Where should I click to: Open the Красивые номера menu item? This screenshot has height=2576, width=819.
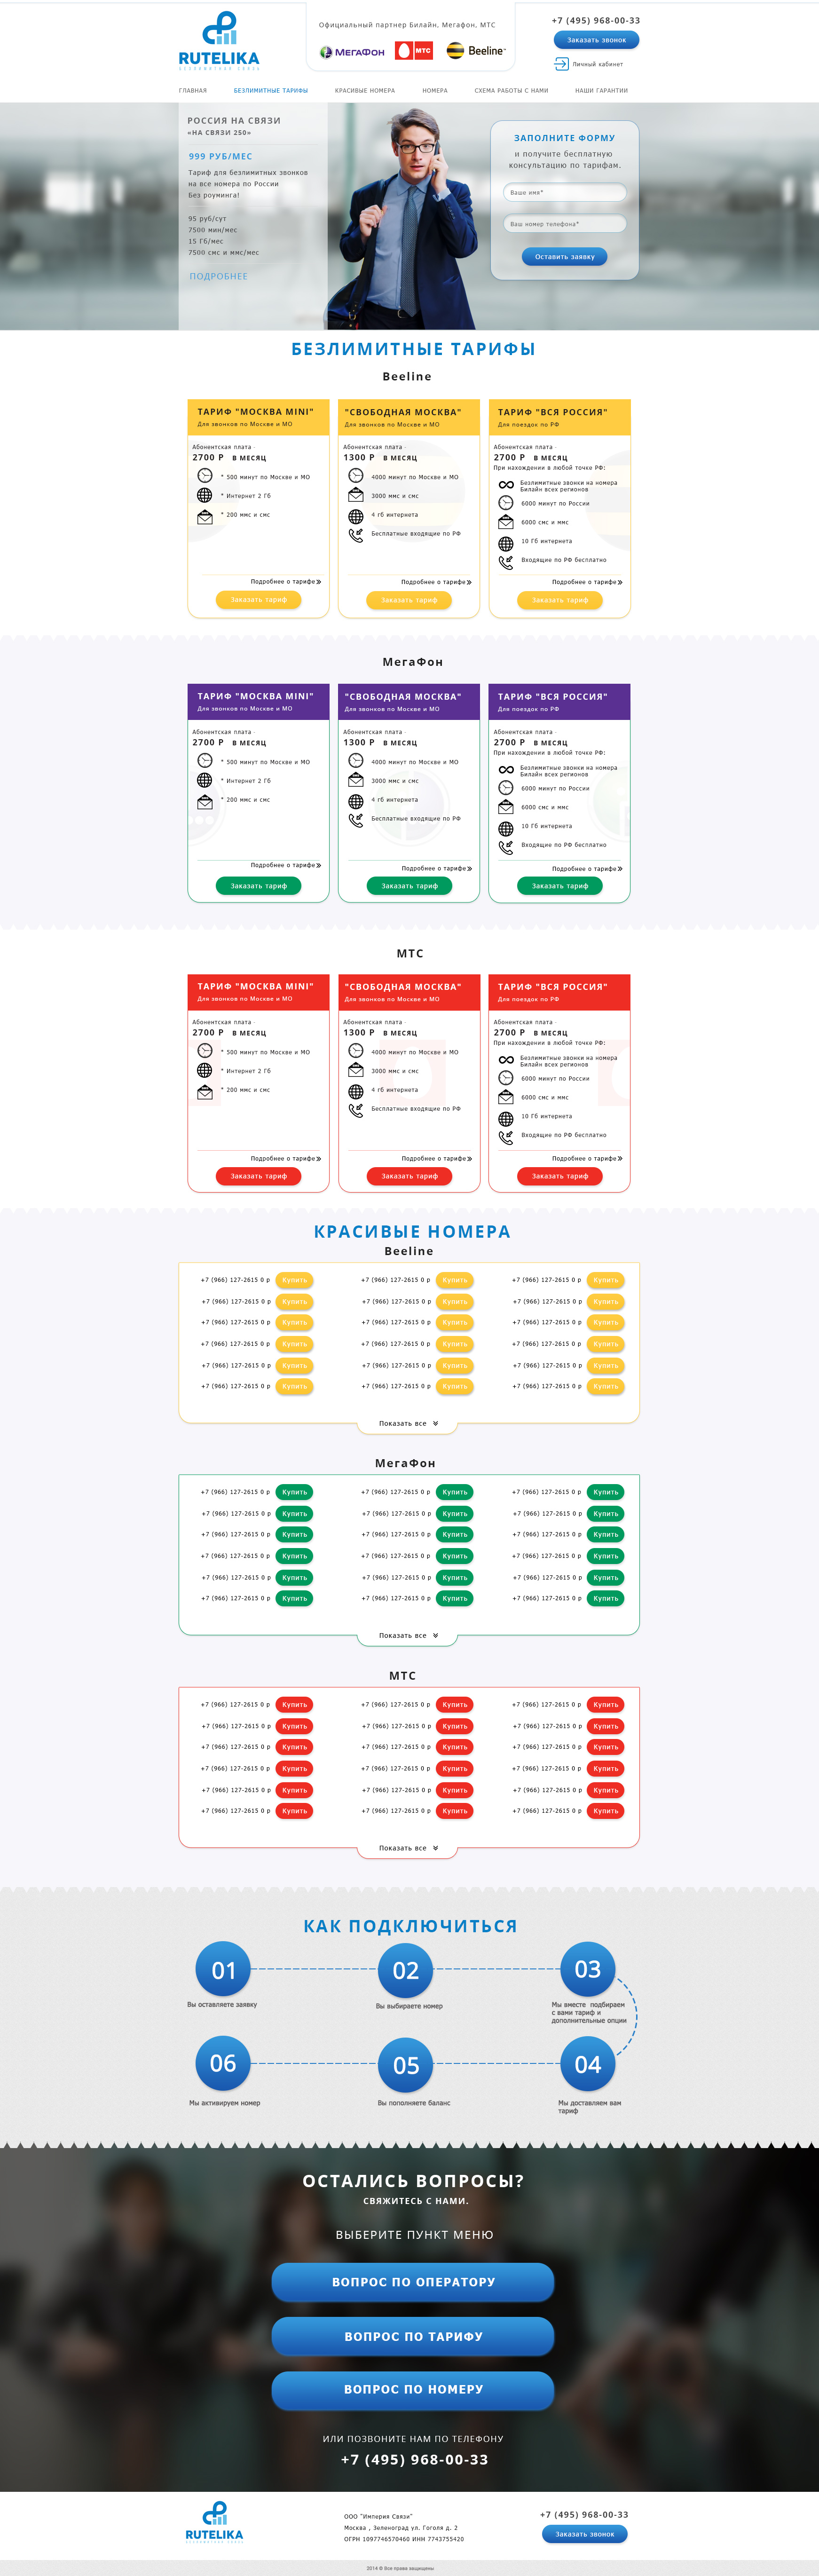(365, 91)
